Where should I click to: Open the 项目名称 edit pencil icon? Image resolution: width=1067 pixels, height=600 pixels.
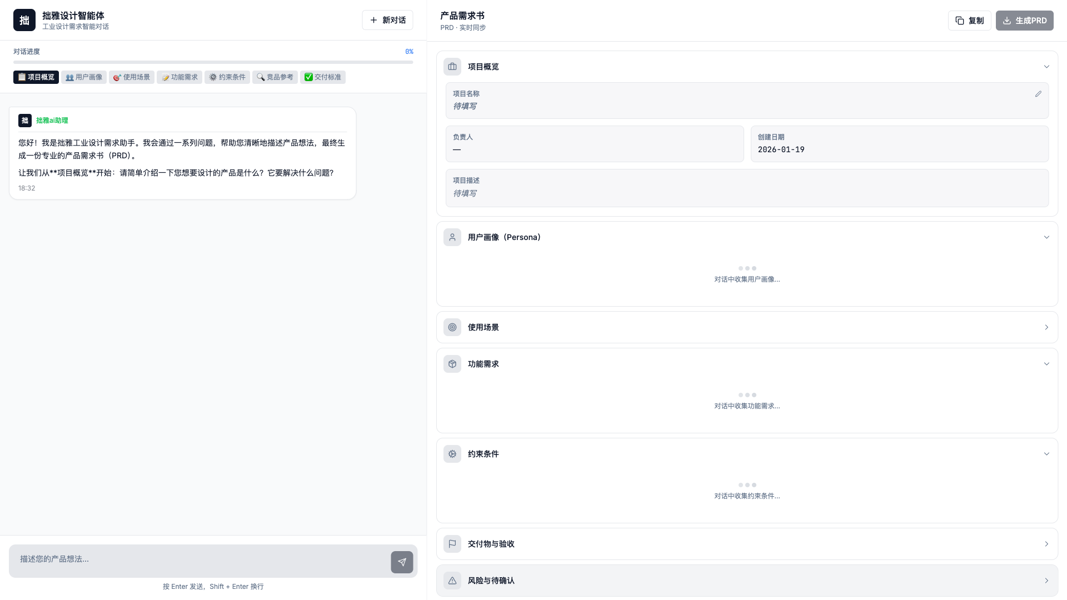(1038, 94)
